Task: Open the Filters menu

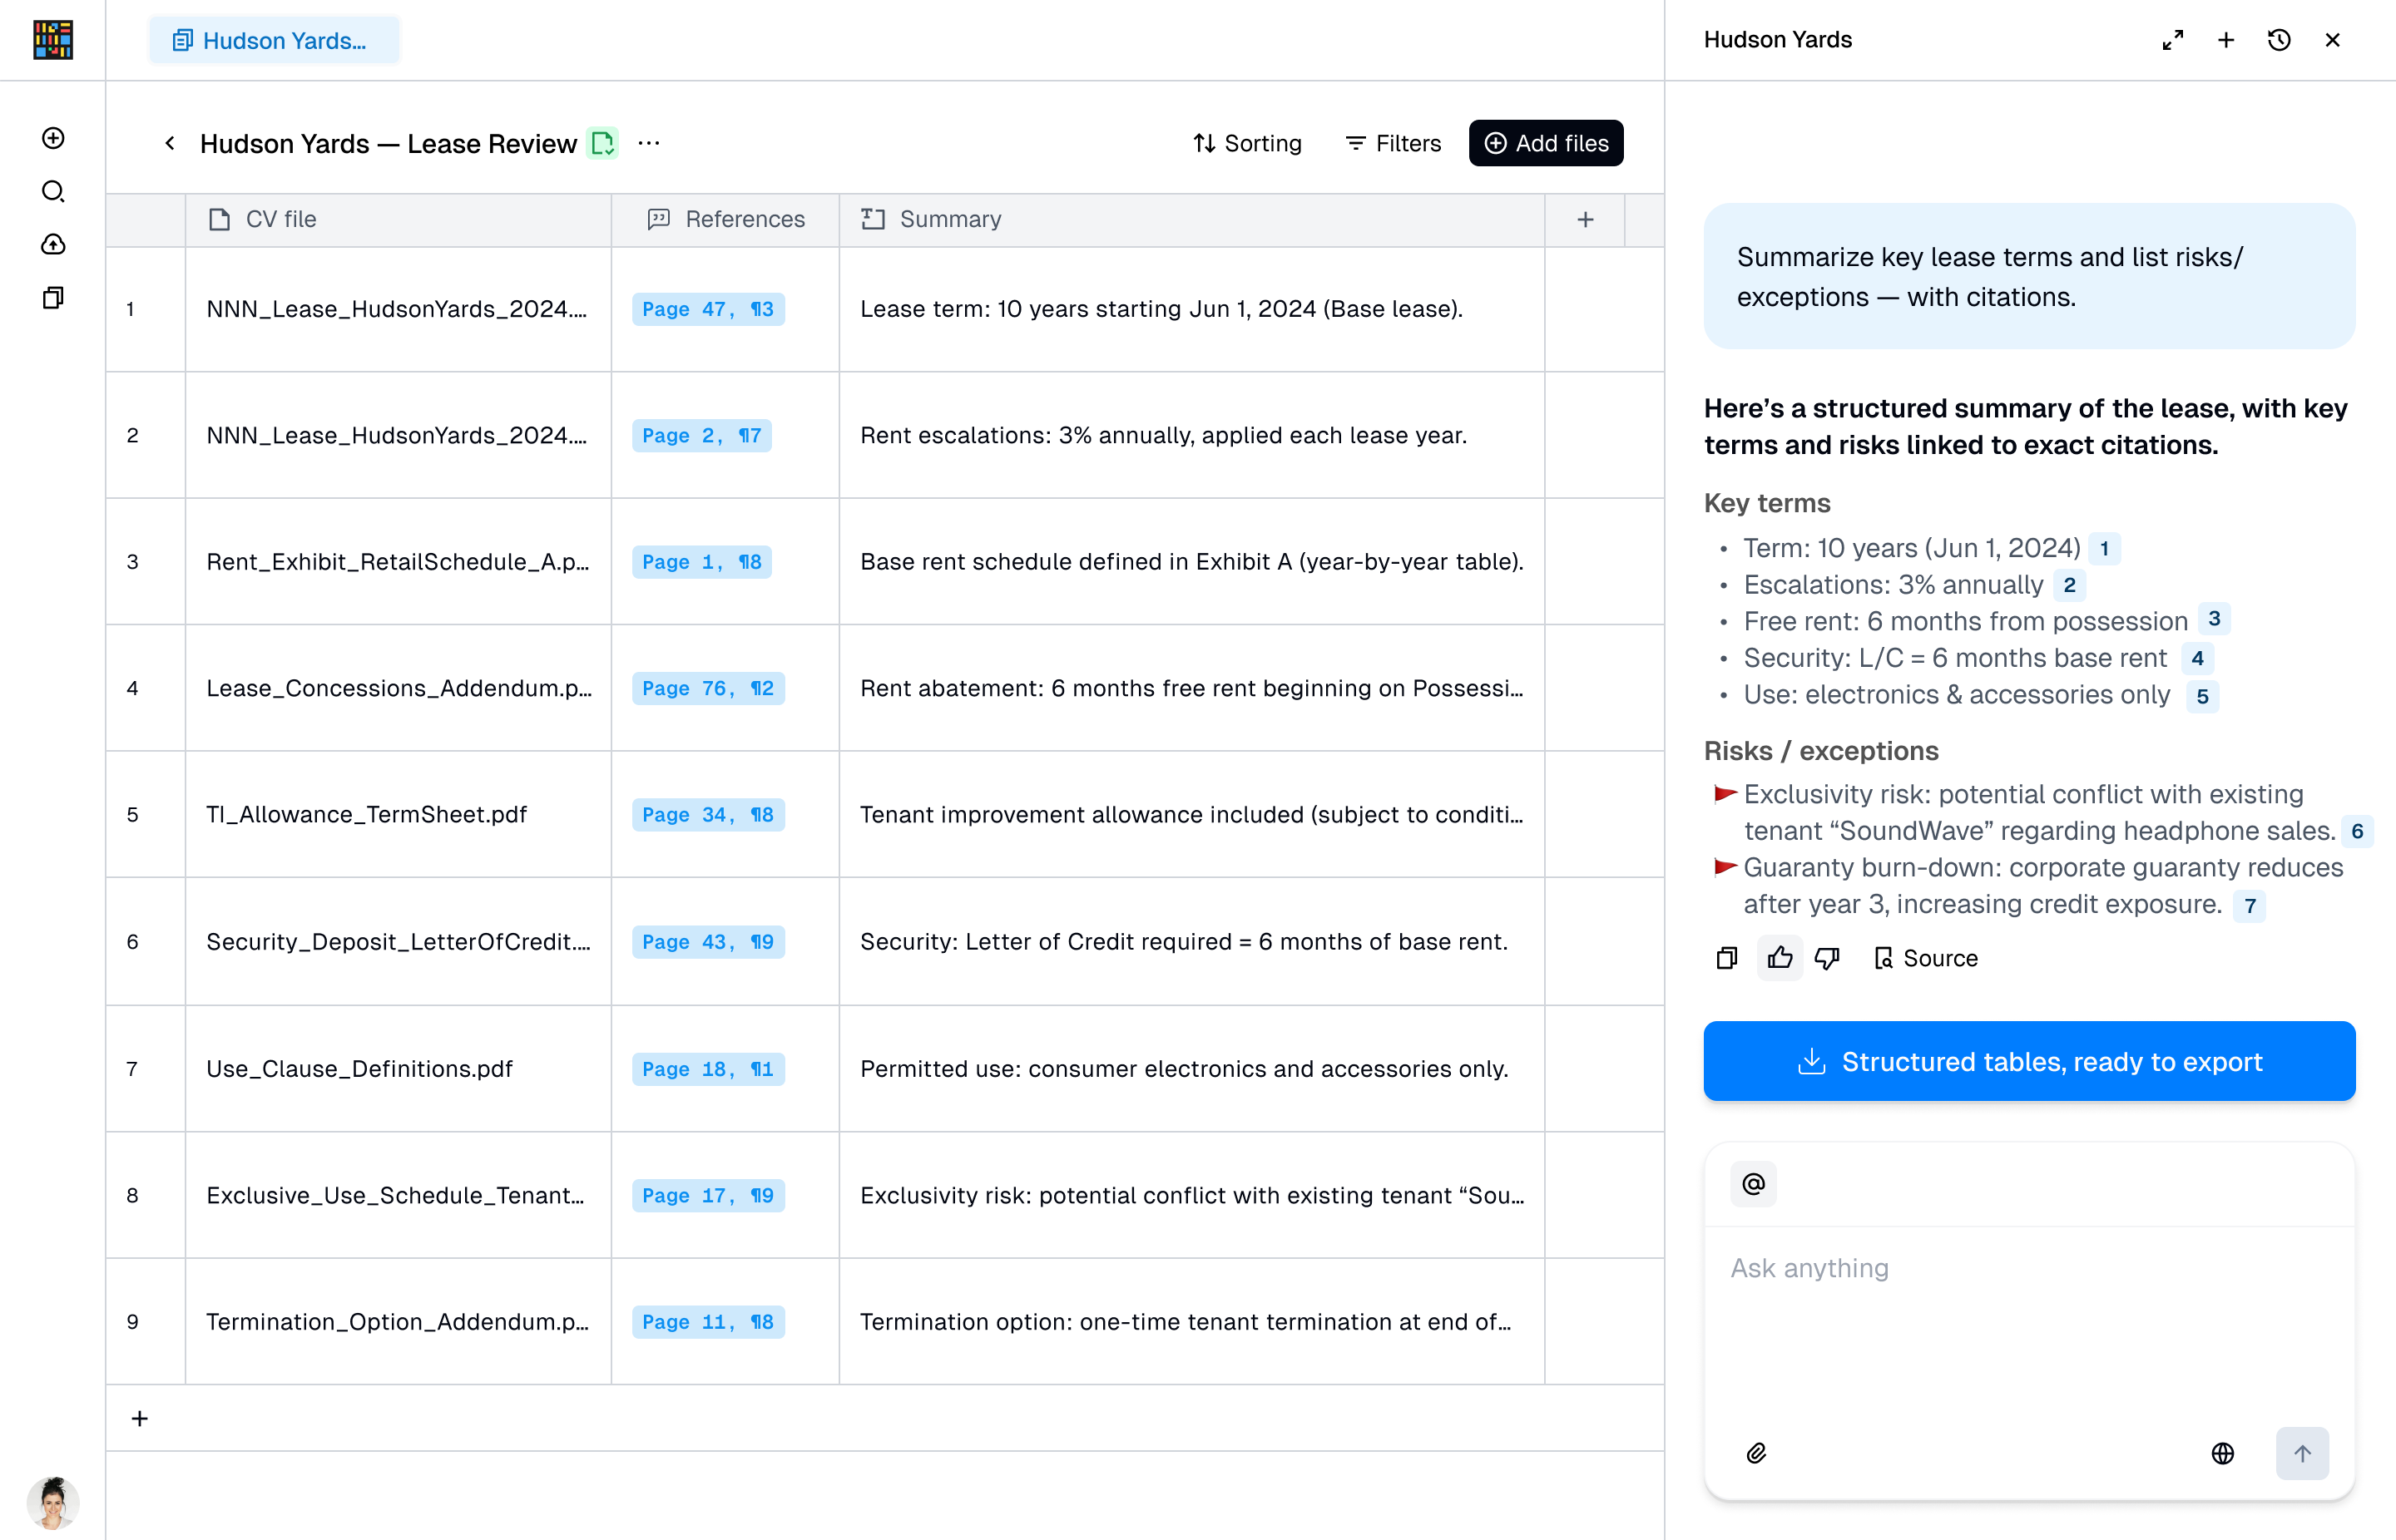Action: click(1394, 143)
